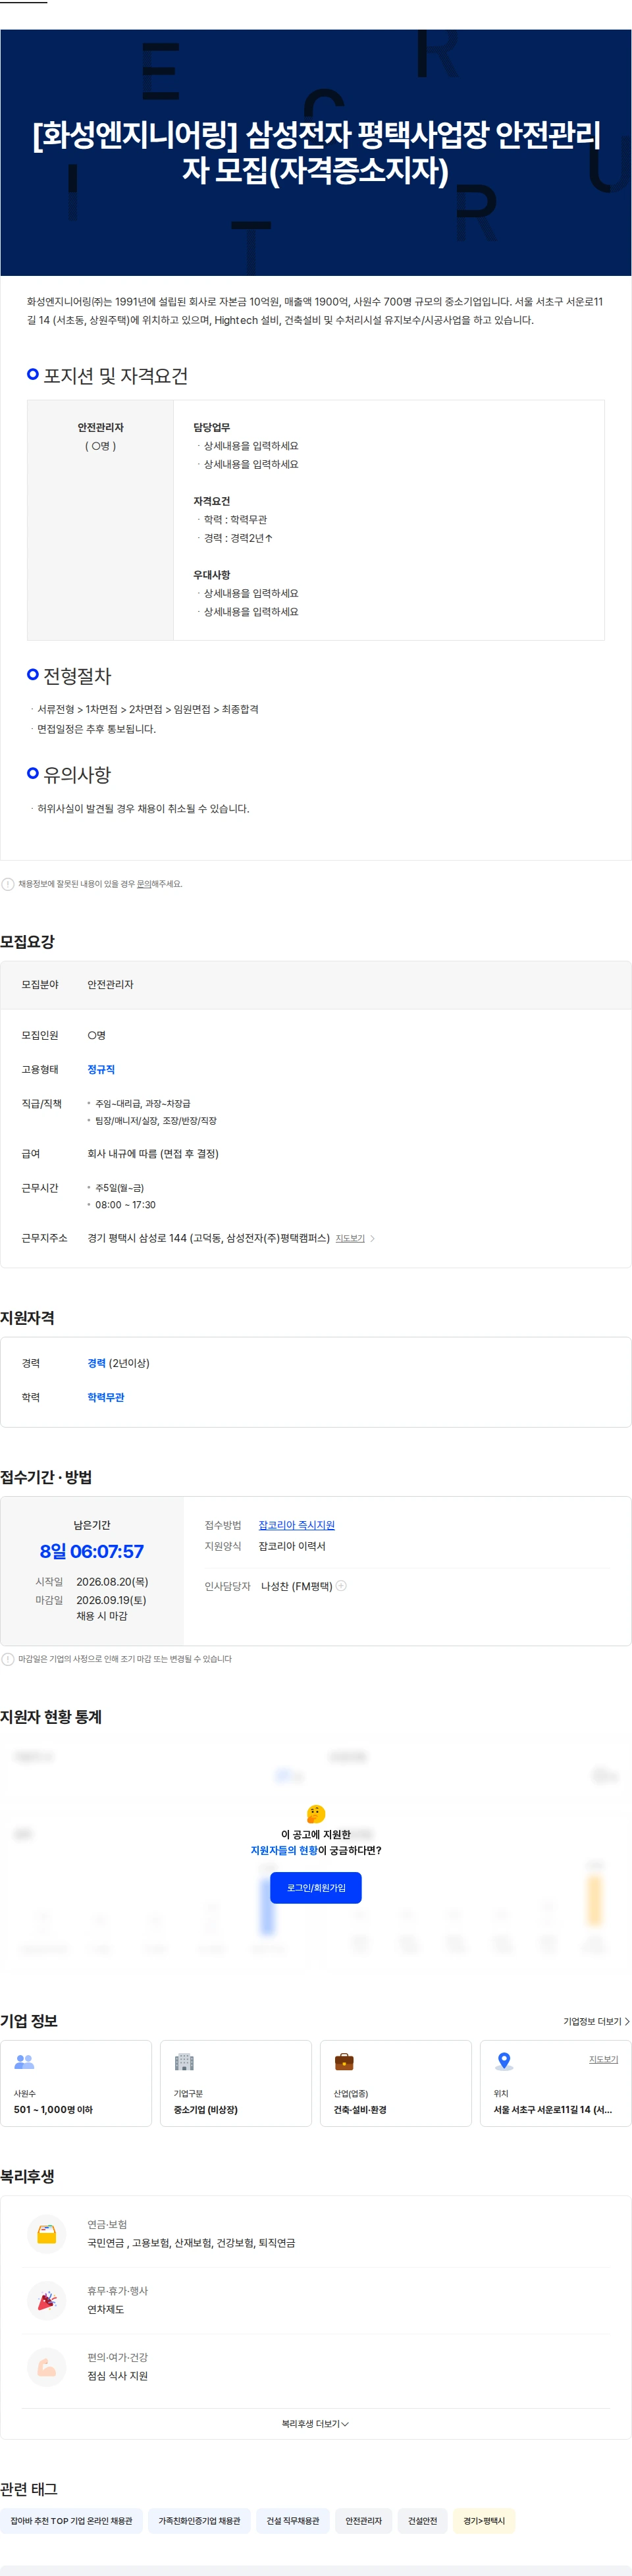Open 지도보기 in the 위치 card

pyautogui.click(x=603, y=2059)
